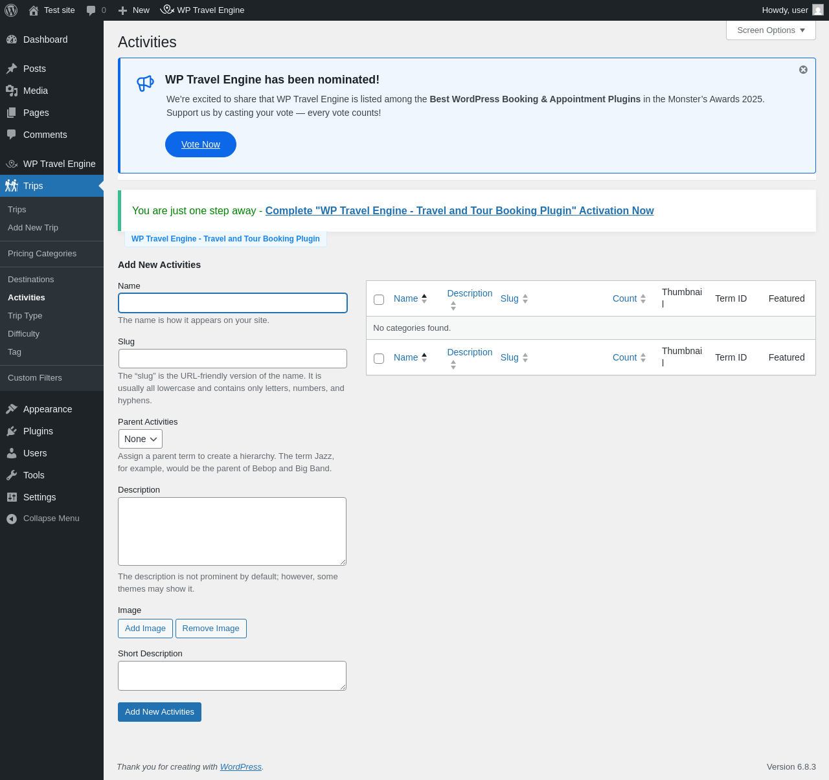Click the Plugins plug icon
The image size is (829, 780).
(x=12, y=431)
